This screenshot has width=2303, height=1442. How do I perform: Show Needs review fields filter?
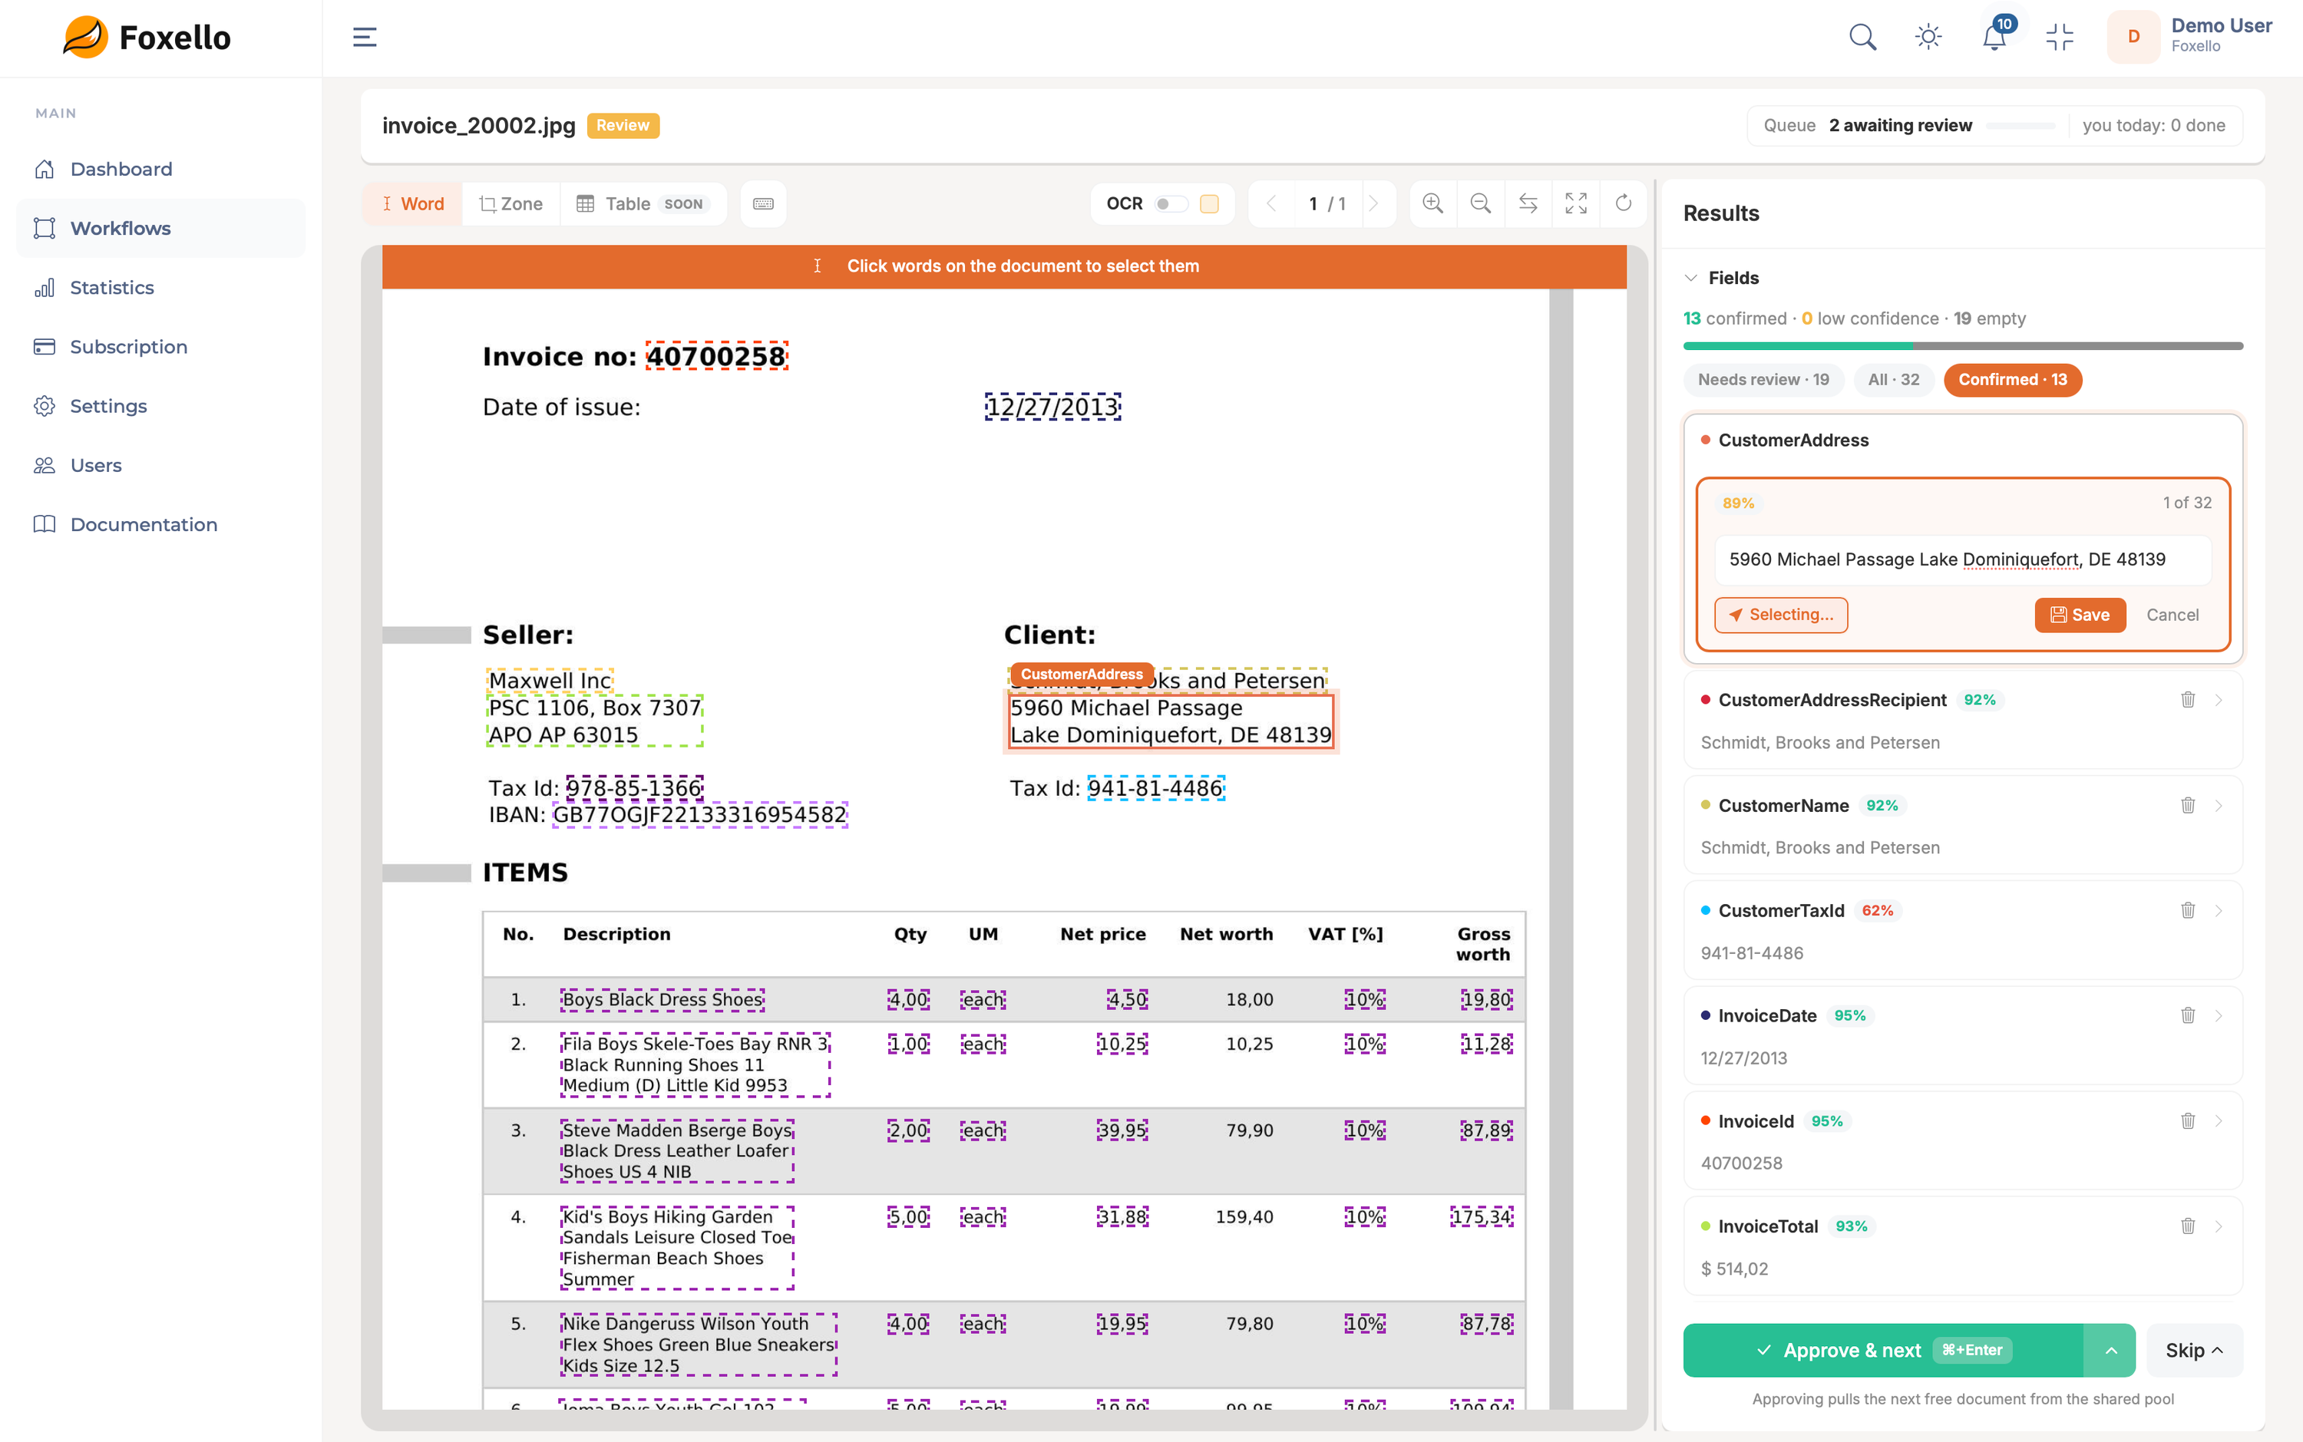(x=1763, y=380)
